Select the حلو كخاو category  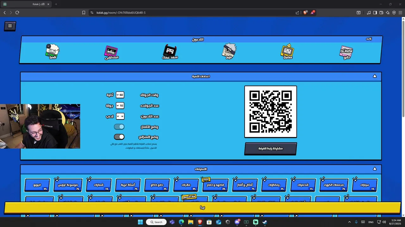157,185
